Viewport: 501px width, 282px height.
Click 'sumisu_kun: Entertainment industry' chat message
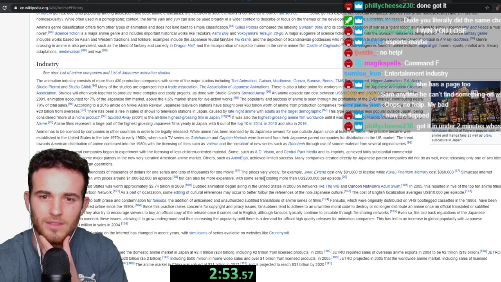[396, 74]
